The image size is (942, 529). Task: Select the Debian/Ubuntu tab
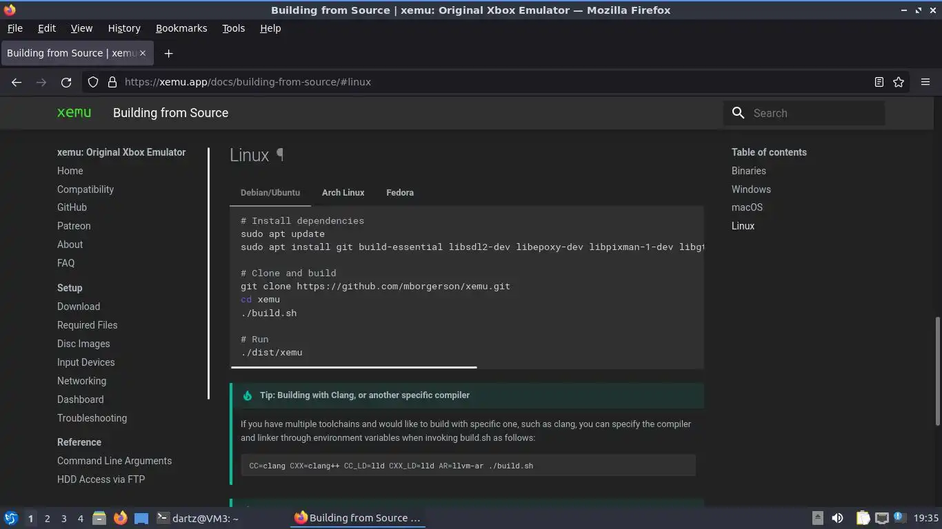(270, 193)
